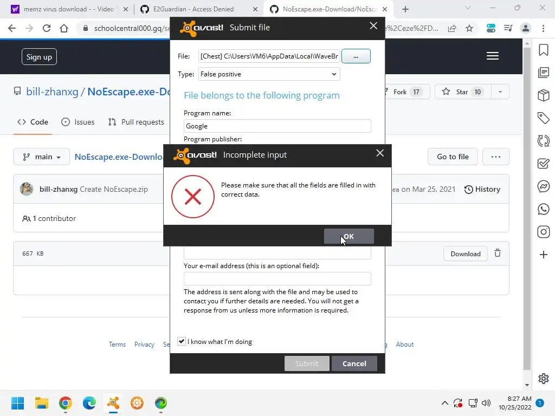Viewport: 555px width, 416px height.
Task: Bookmark this page with the star icon
Action: pos(469,28)
